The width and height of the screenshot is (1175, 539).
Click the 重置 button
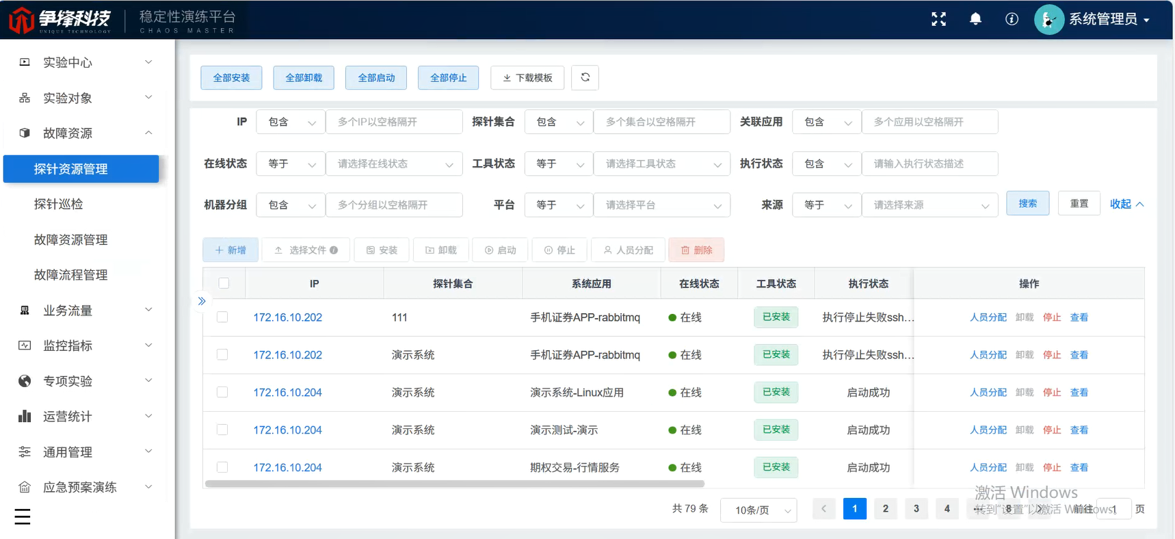[x=1079, y=203]
